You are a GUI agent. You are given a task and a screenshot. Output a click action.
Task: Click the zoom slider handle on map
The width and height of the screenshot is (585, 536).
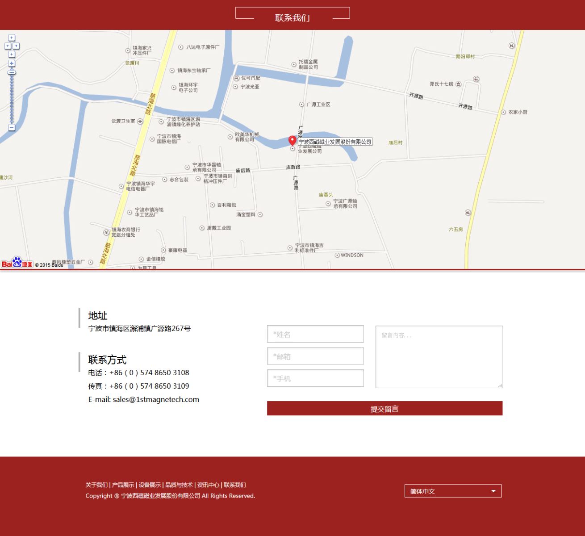click(12, 72)
